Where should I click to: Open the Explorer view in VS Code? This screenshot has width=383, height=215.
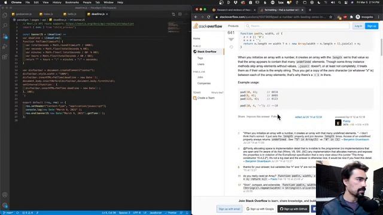(x=5, y=16)
